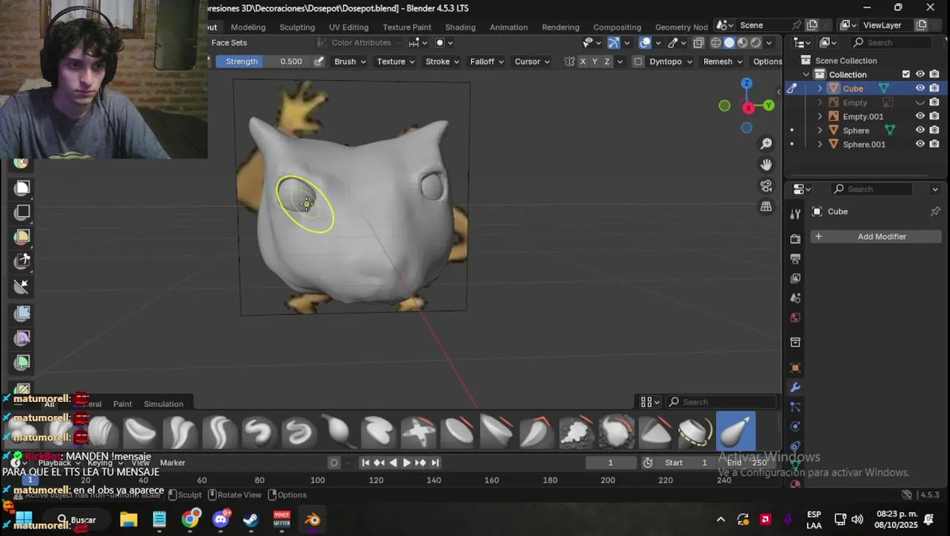Pin the Cube properties panel
Image resolution: width=950 pixels, height=536 pixels.
pos(935,211)
